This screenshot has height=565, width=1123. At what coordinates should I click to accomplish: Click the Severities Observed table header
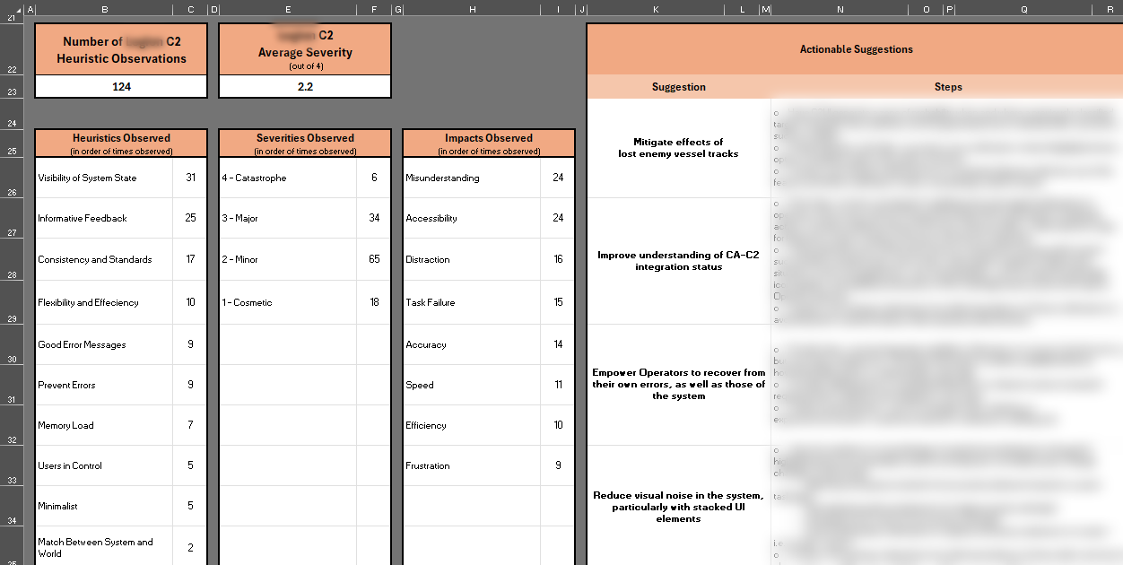(x=305, y=143)
